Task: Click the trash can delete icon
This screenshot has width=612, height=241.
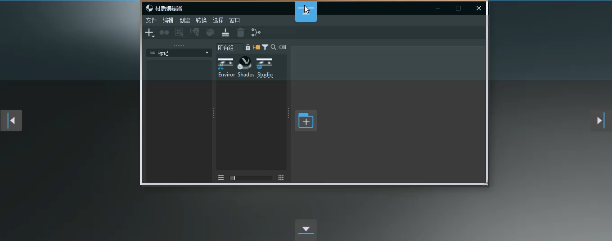Action: tap(241, 32)
